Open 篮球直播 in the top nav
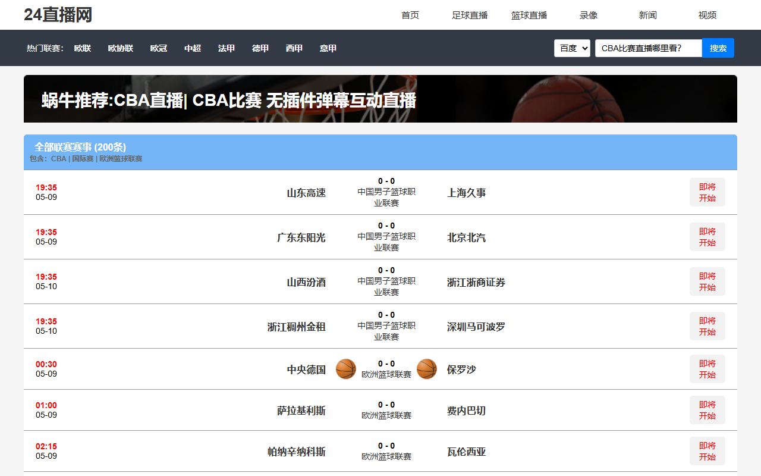 [529, 15]
